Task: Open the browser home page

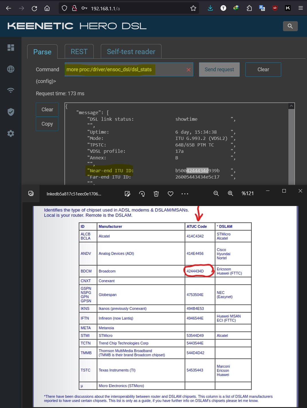Action: [x=47, y=8]
